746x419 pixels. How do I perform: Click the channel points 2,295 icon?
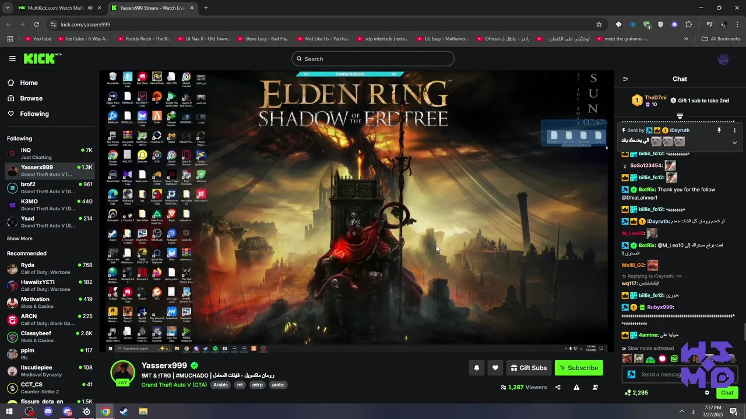tap(627, 393)
